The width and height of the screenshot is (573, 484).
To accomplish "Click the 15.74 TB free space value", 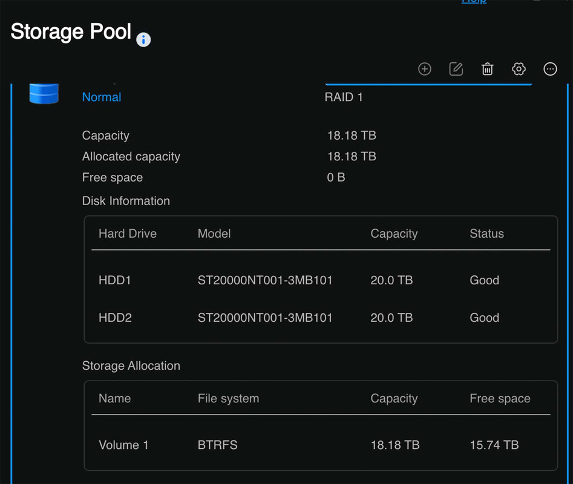I will coord(494,445).
